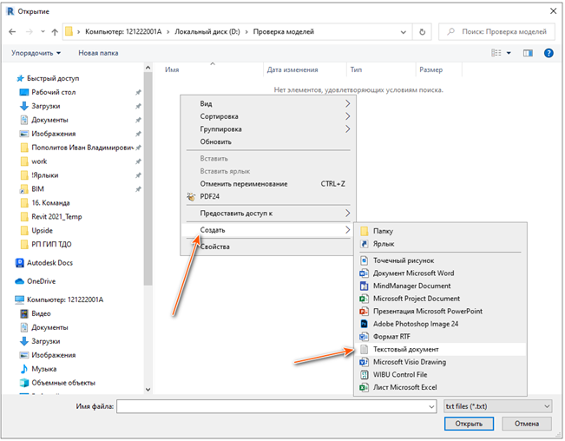The image size is (565, 441).
Task: Click Обновить in the context menu
Action: (215, 142)
